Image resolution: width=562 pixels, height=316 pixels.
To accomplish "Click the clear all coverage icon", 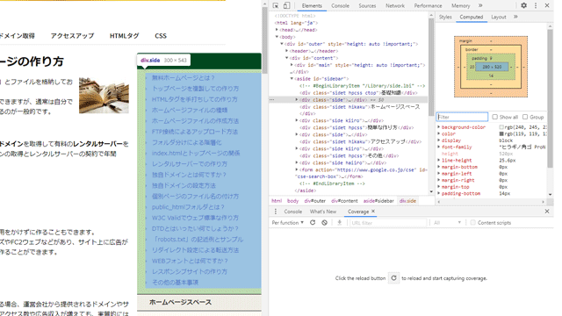I will pos(324,222).
